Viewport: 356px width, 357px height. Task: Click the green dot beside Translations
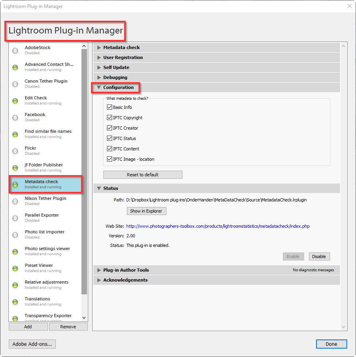point(15,302)
